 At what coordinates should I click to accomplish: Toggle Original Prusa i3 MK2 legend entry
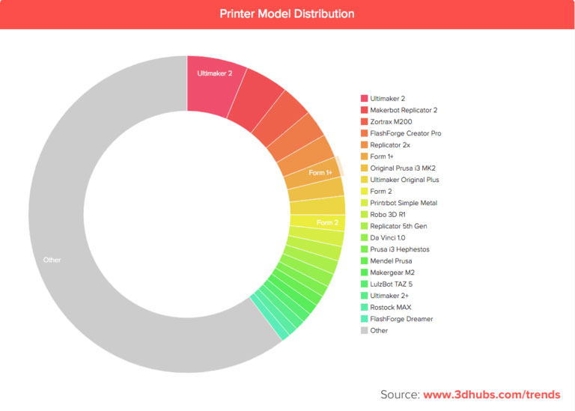[x=398, y=168]
